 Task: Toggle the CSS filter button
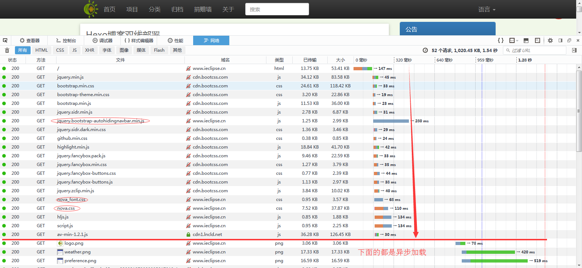tap(60, 50)
